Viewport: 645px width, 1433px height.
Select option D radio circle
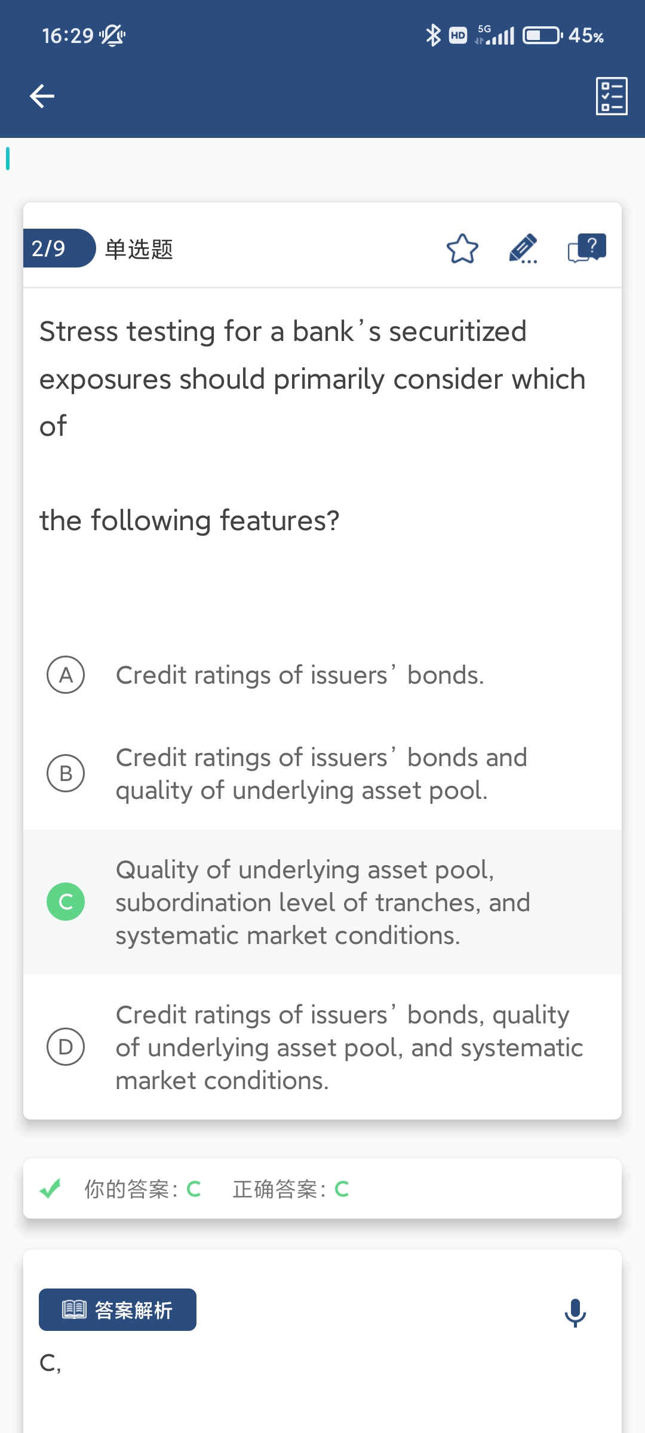click(66, 1047)
